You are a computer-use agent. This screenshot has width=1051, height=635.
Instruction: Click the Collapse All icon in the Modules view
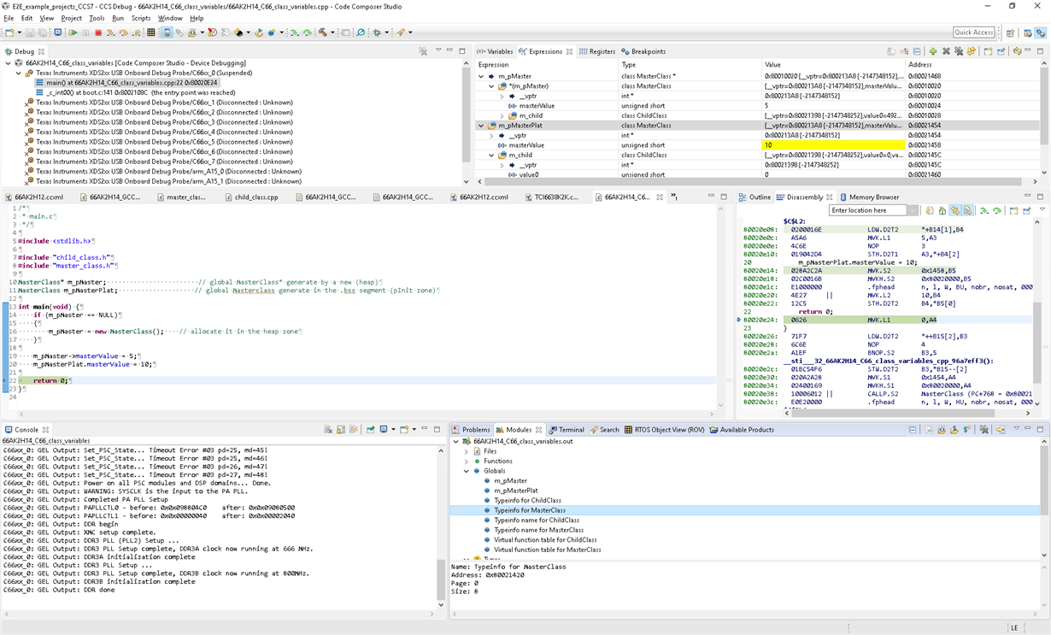point(913,430)
